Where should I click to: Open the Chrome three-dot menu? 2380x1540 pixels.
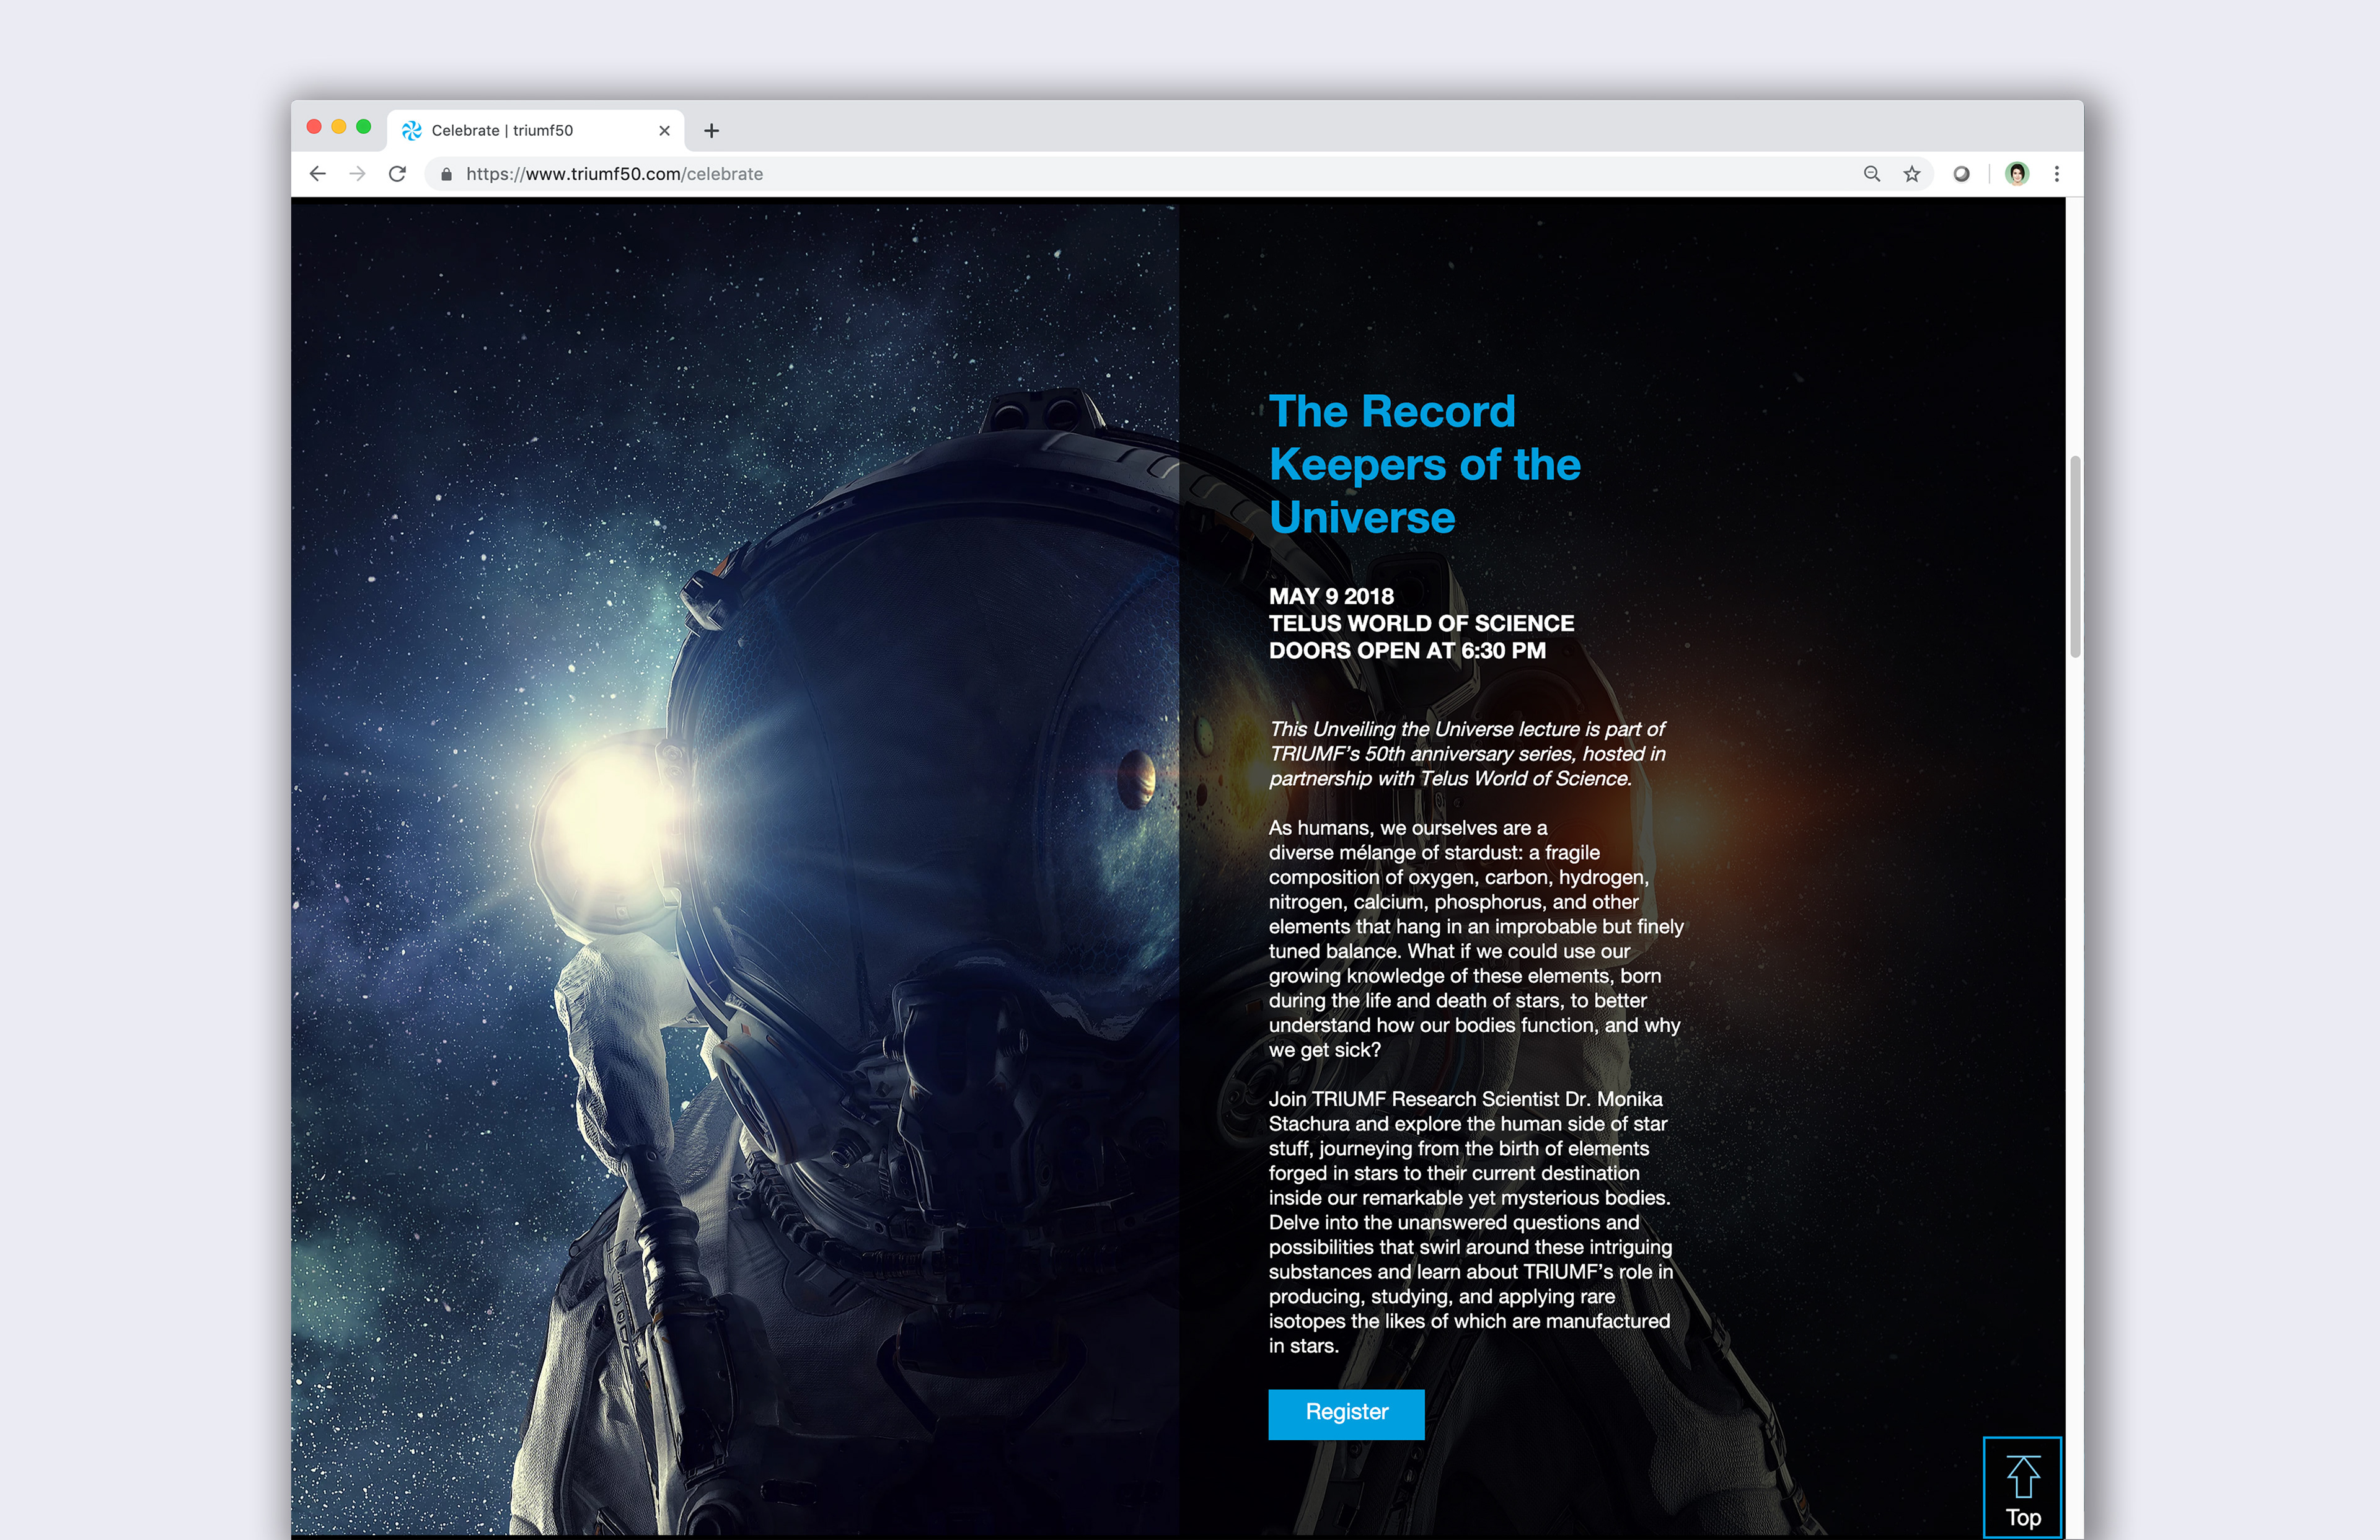2057,174
